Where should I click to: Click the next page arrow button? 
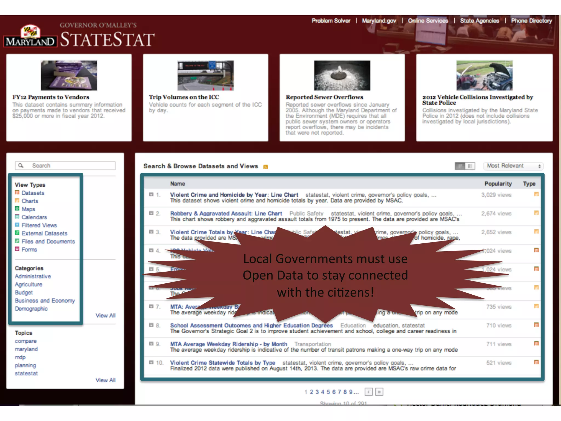tap(369, 392)
